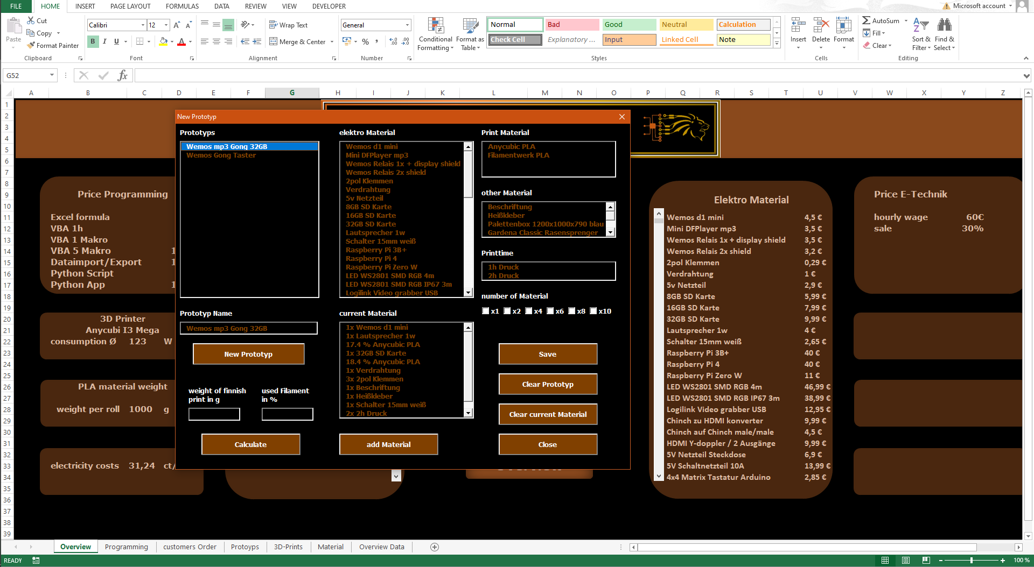Open the font size dropdown
Image resolution: width=1034 pixels, height=567 pixels.
[x=166, y=25]
